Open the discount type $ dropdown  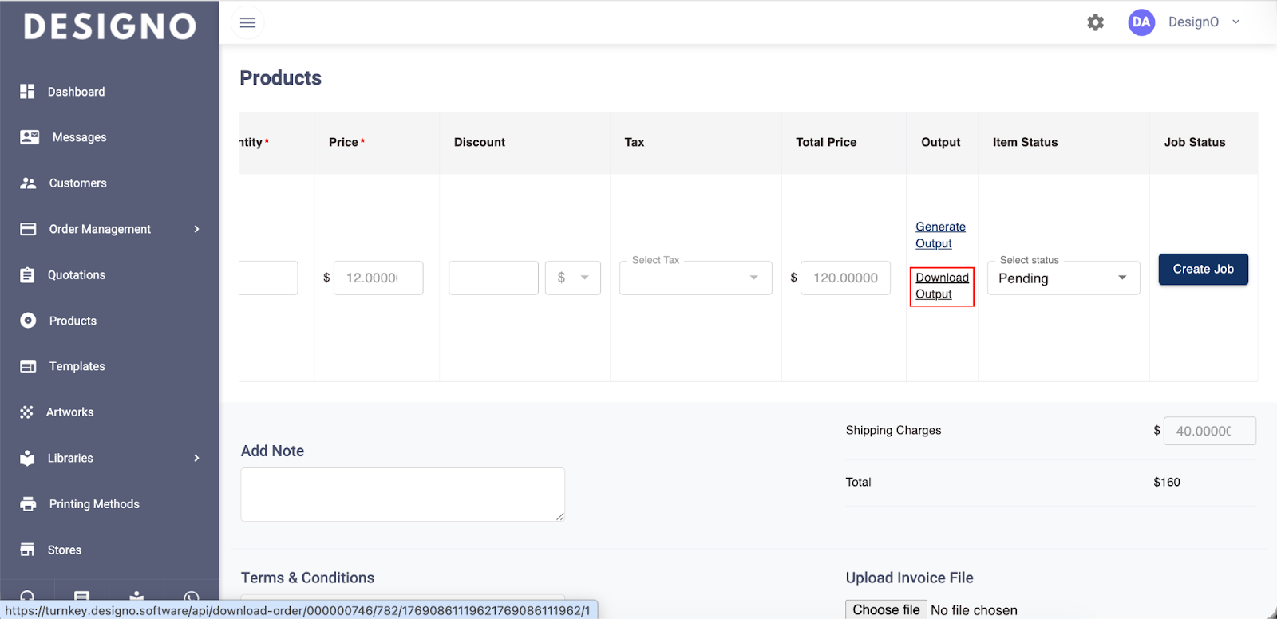(572, 278)
